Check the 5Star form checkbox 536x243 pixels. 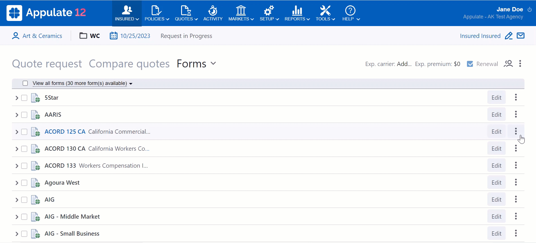coord(24,98)
